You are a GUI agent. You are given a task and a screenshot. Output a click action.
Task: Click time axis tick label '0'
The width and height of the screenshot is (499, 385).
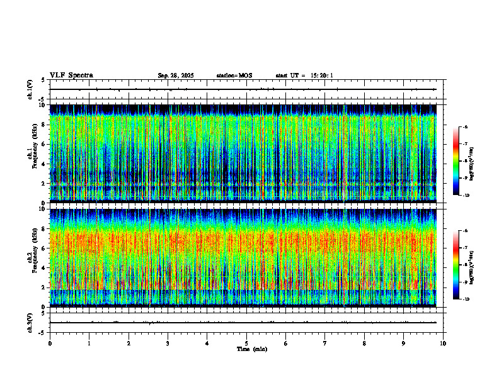(x=50, y=343)
